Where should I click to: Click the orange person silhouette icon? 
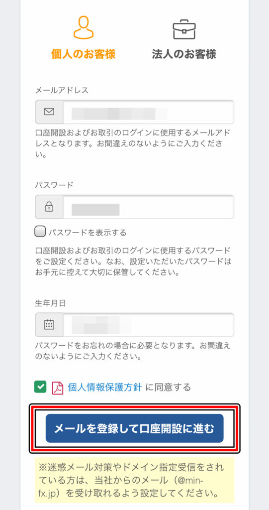pyautogui.click(x=84, y=27)
